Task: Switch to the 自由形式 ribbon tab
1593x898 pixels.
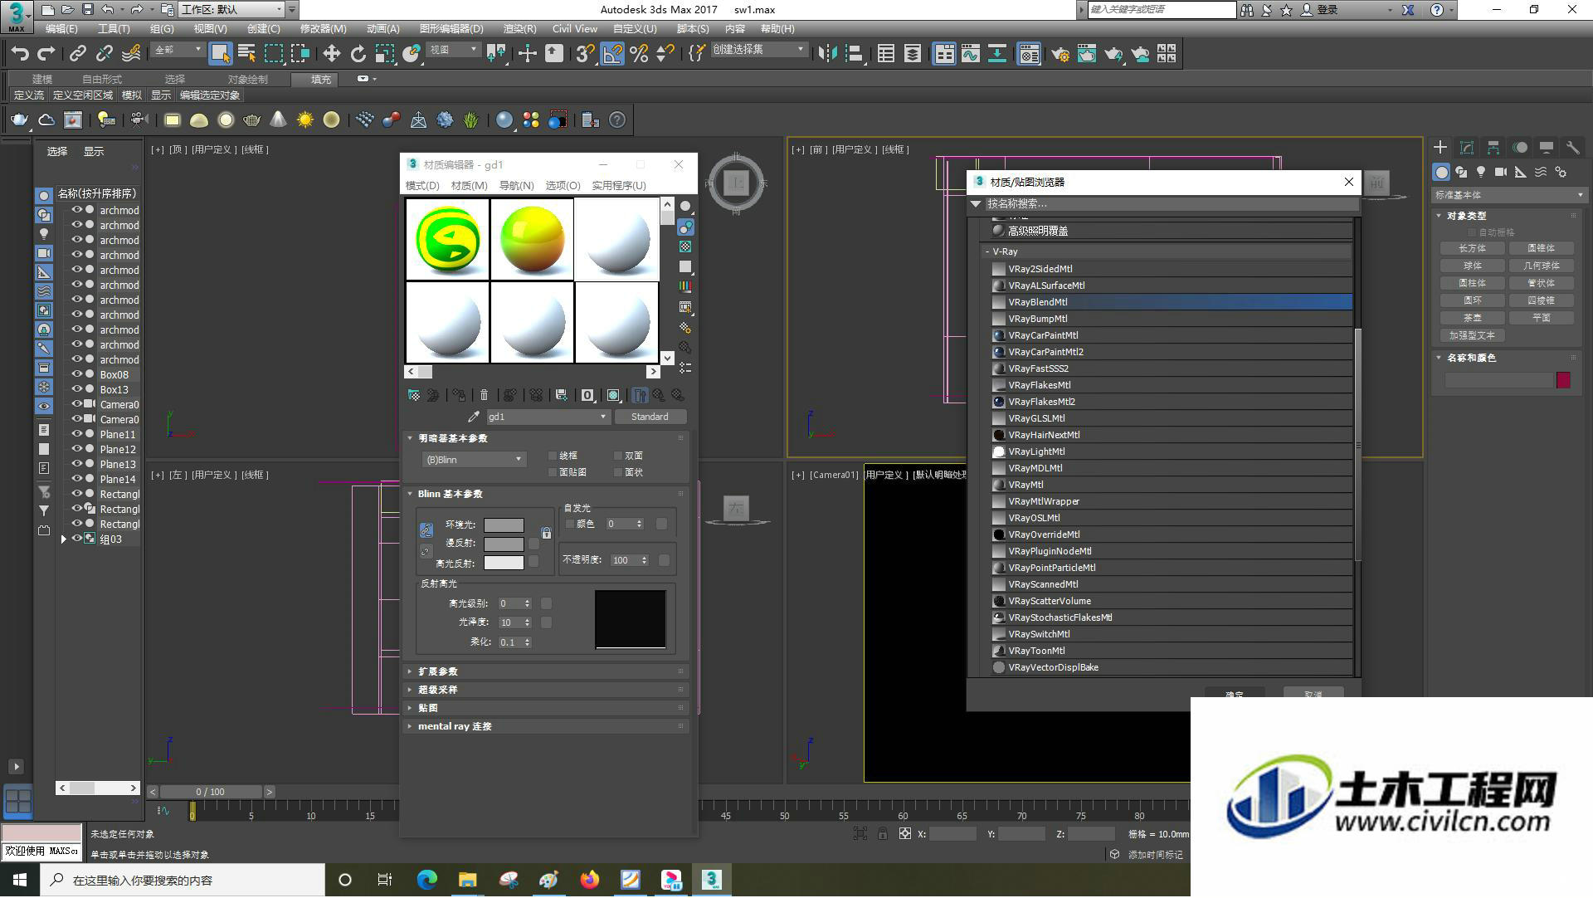Action: [102, 79]
